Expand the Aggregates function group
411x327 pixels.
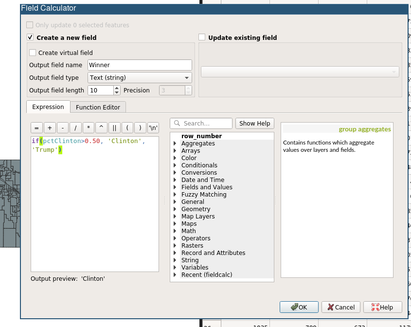(x=175, y=144)
